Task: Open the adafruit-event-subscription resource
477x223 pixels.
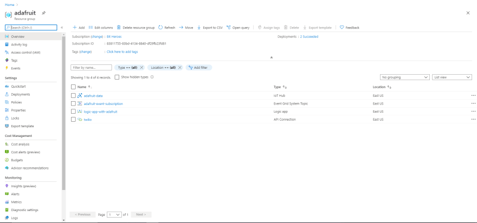Action: pos(104,103)
